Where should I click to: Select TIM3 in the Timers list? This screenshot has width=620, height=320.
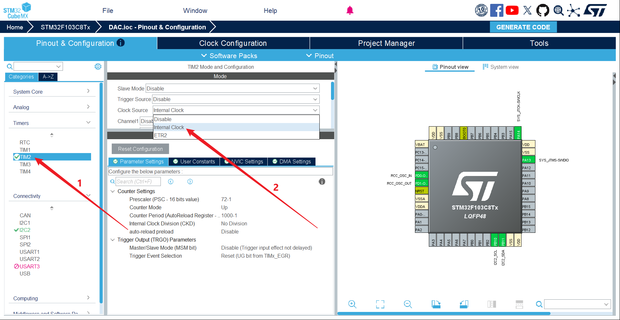click(x=25, y=164)
